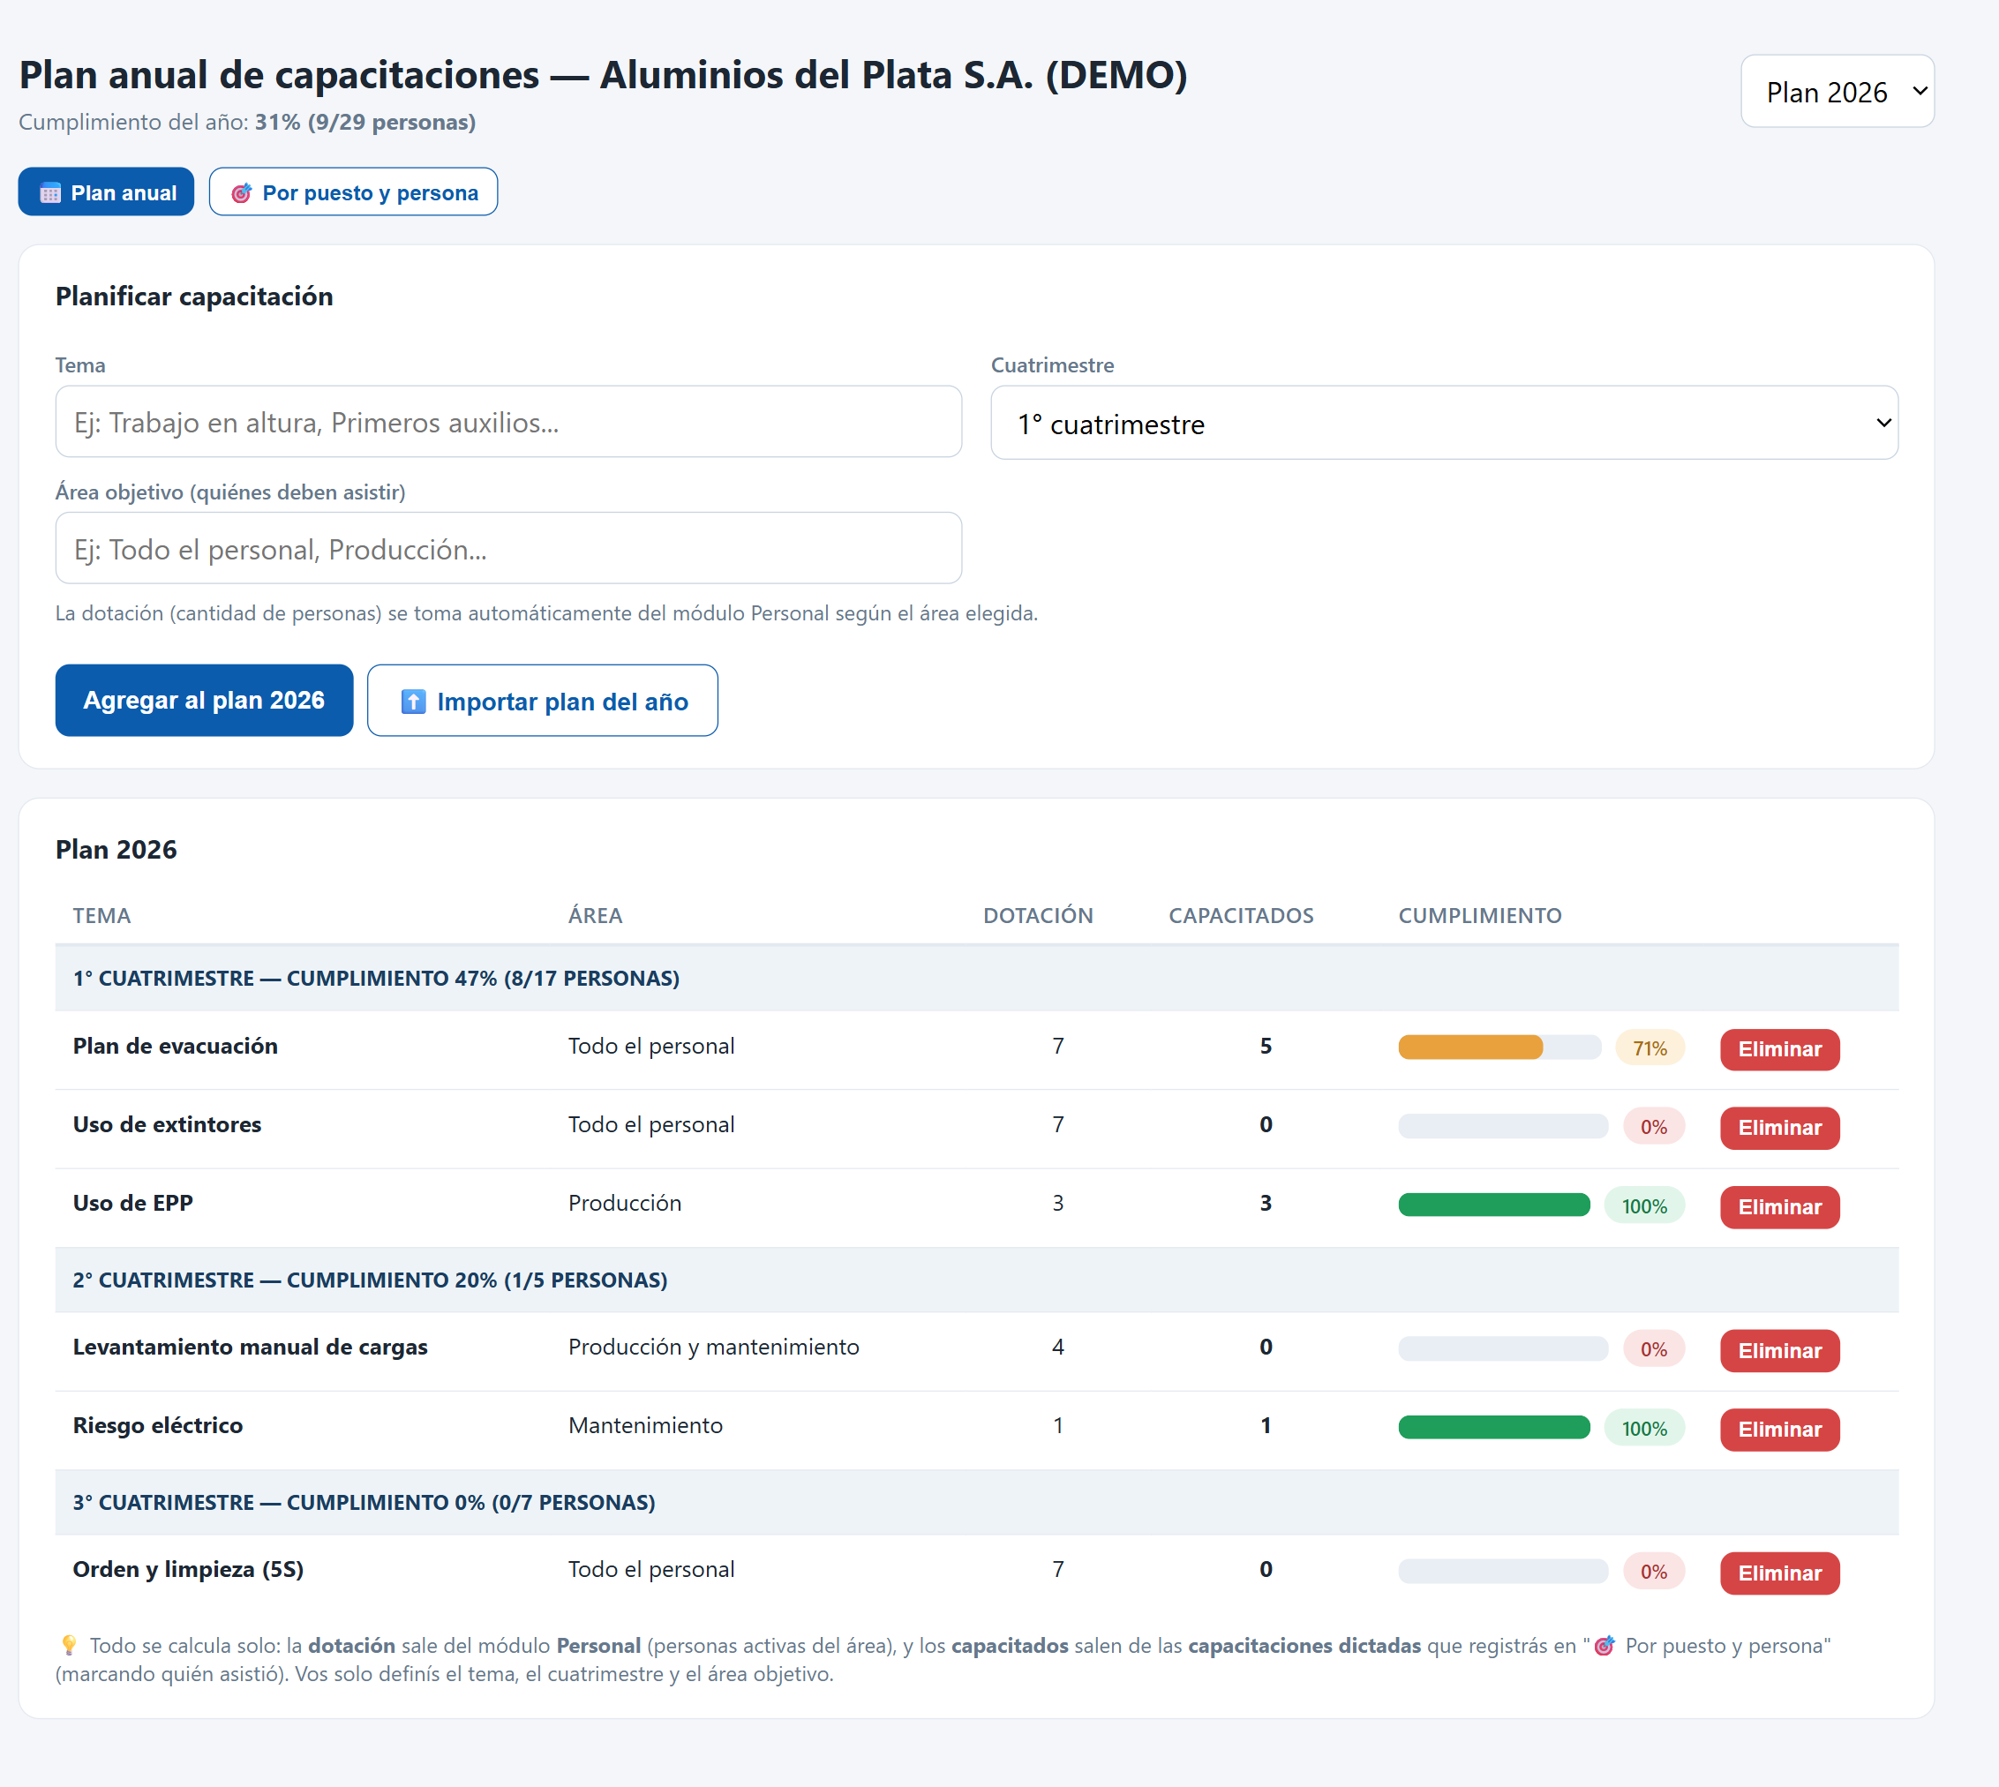Click the lightbulb tip icon at the bottom
This screenshot has width=1999, height=1787.
pyautogui.click(x=69, y=1647)
